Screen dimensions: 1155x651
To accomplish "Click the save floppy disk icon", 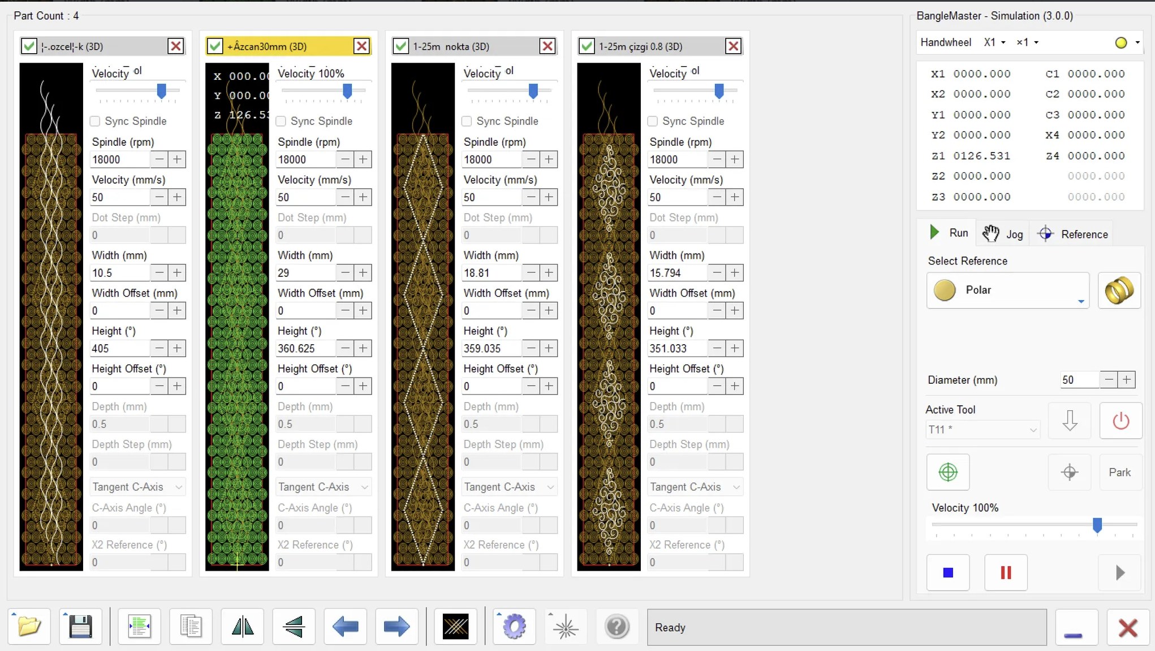I will click(x=80, y=626).
